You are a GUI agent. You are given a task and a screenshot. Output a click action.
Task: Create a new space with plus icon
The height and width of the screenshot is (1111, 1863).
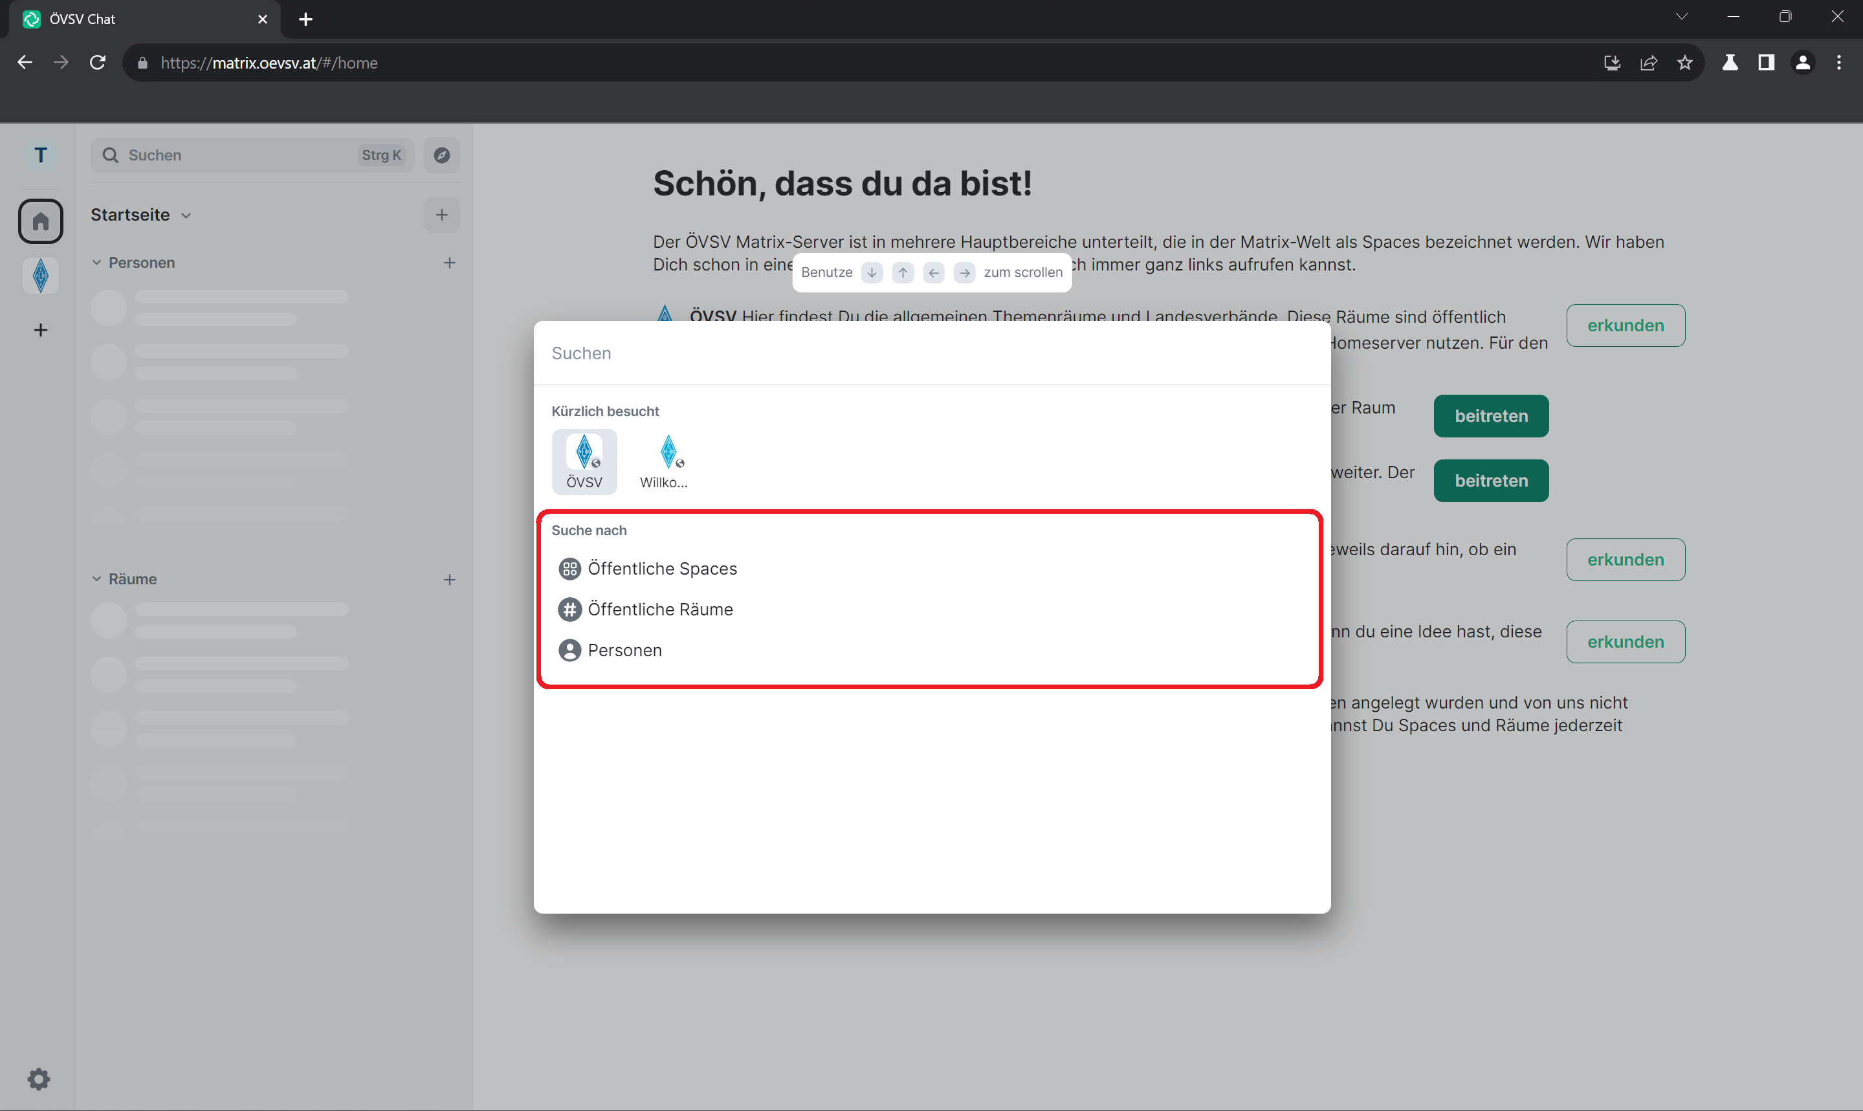click(x=40, y=330)
